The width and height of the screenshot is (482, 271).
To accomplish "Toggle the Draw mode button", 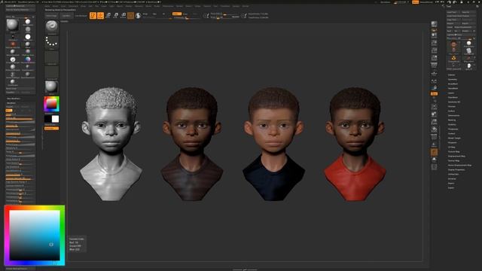I will [100, 15].
